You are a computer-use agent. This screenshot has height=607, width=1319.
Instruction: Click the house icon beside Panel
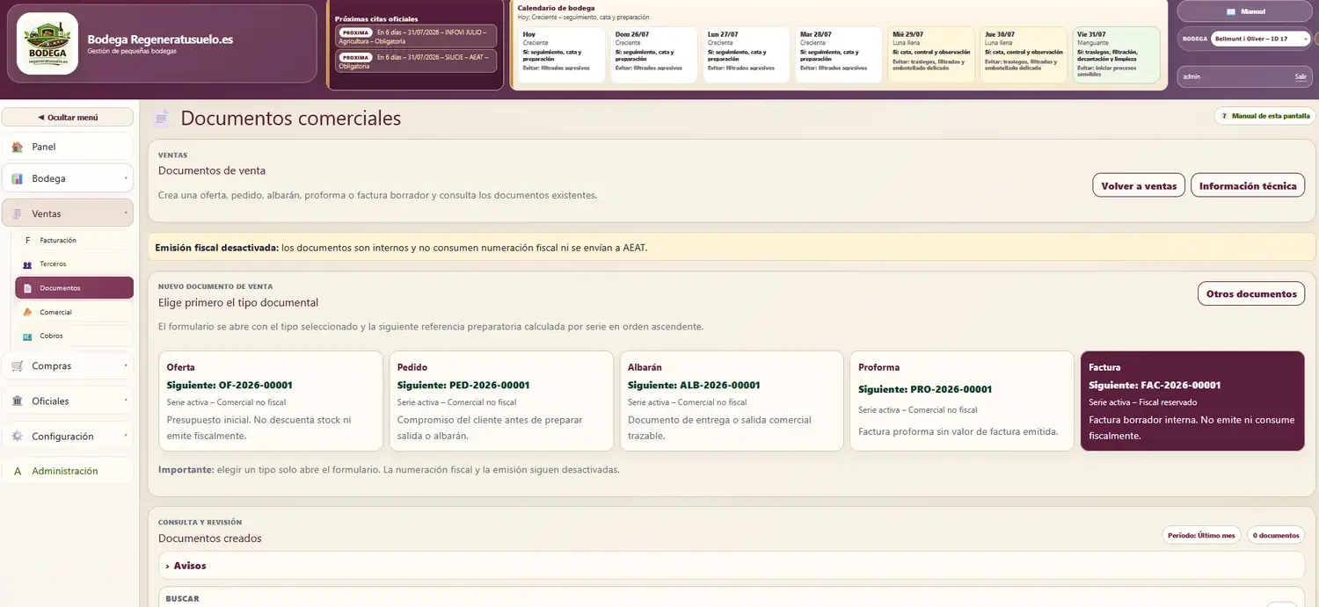tap(17, 147)
